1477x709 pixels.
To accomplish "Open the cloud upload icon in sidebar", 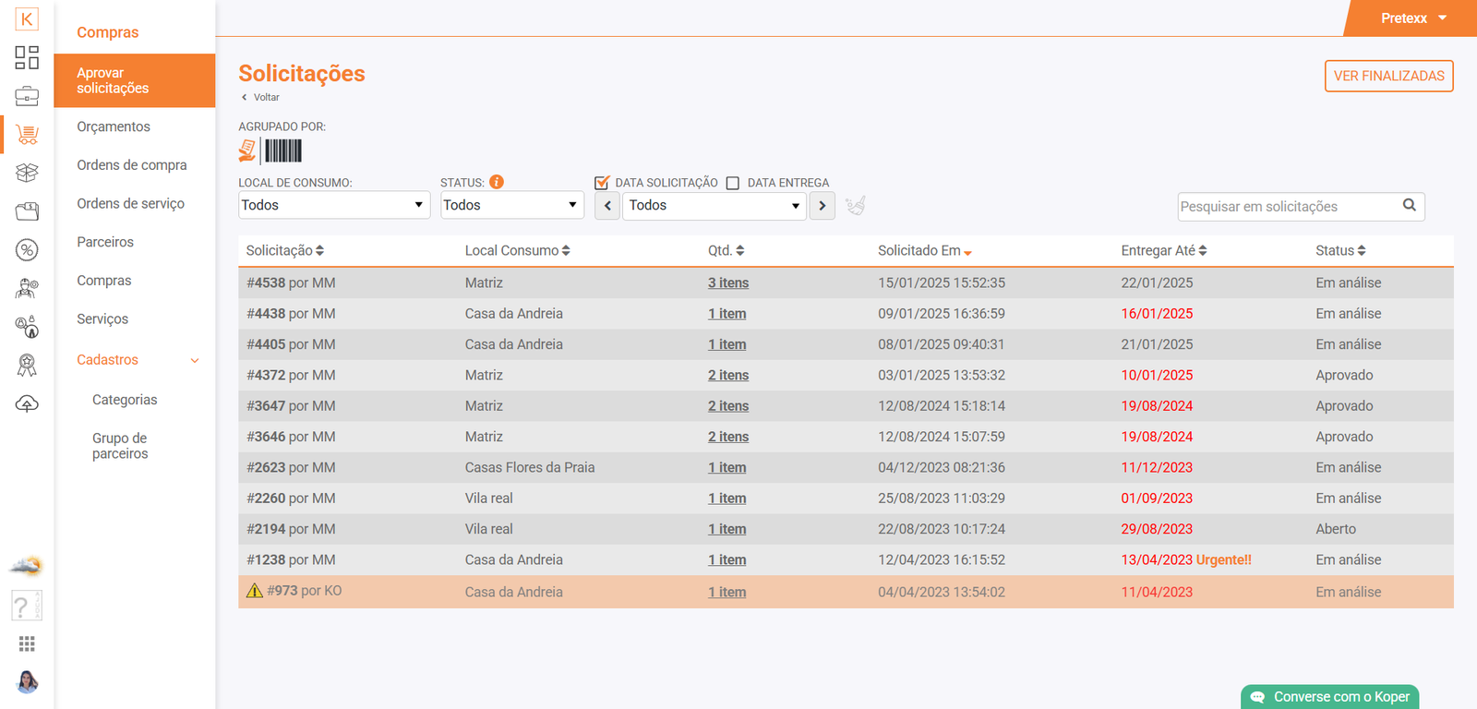I will click(x=27, y=404).
